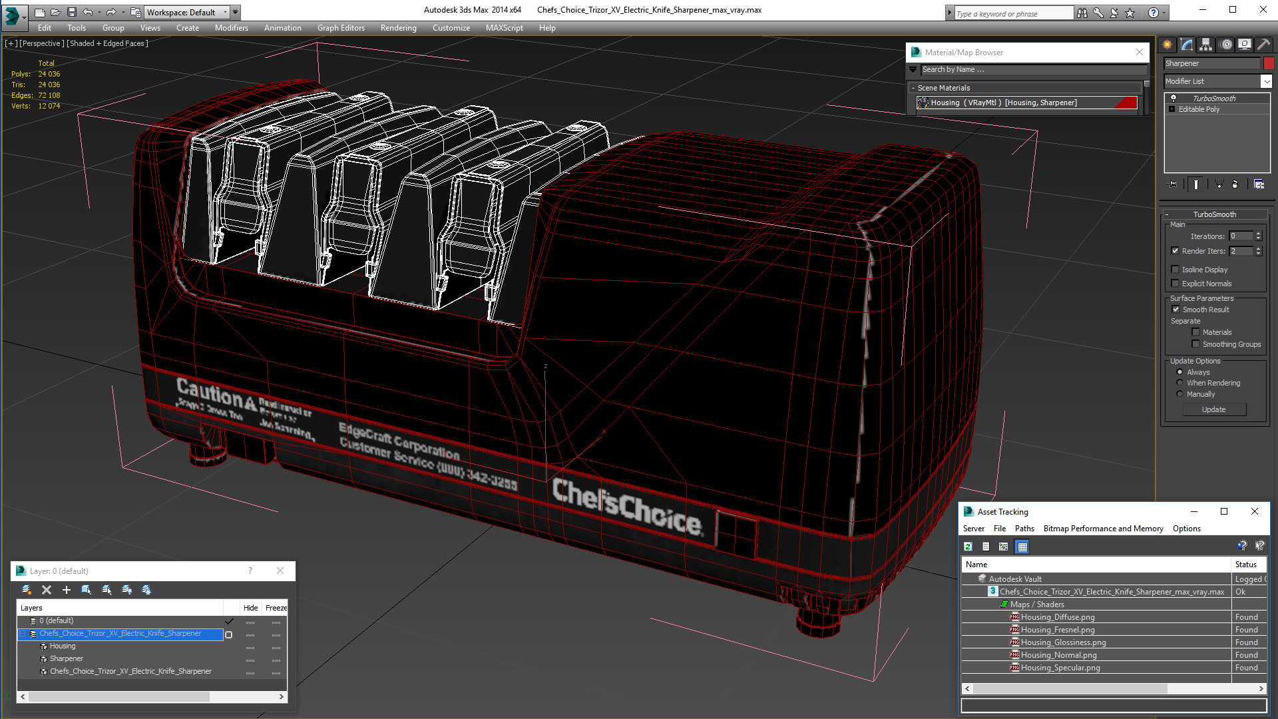Increase Iterations spinner value
The image size is (1278, 719).
click(x=1259, y=234)
